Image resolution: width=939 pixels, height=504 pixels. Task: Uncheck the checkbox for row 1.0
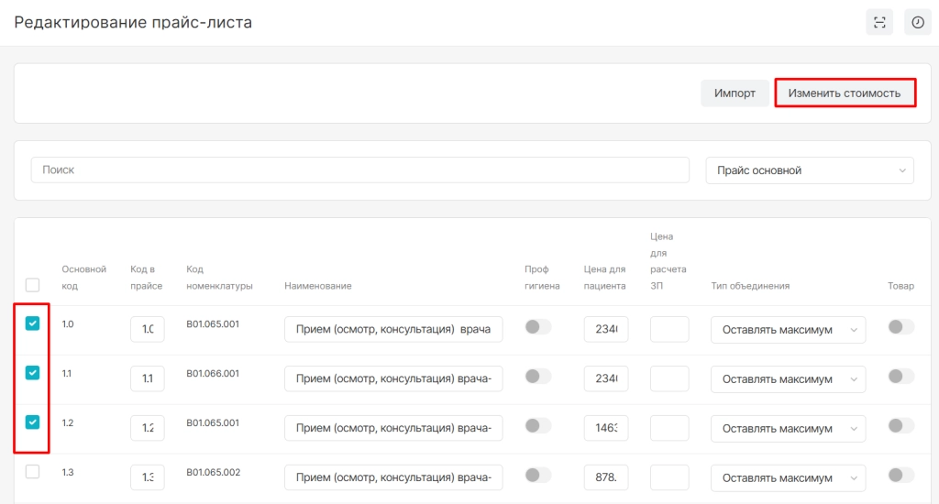(x=32, y=323)
